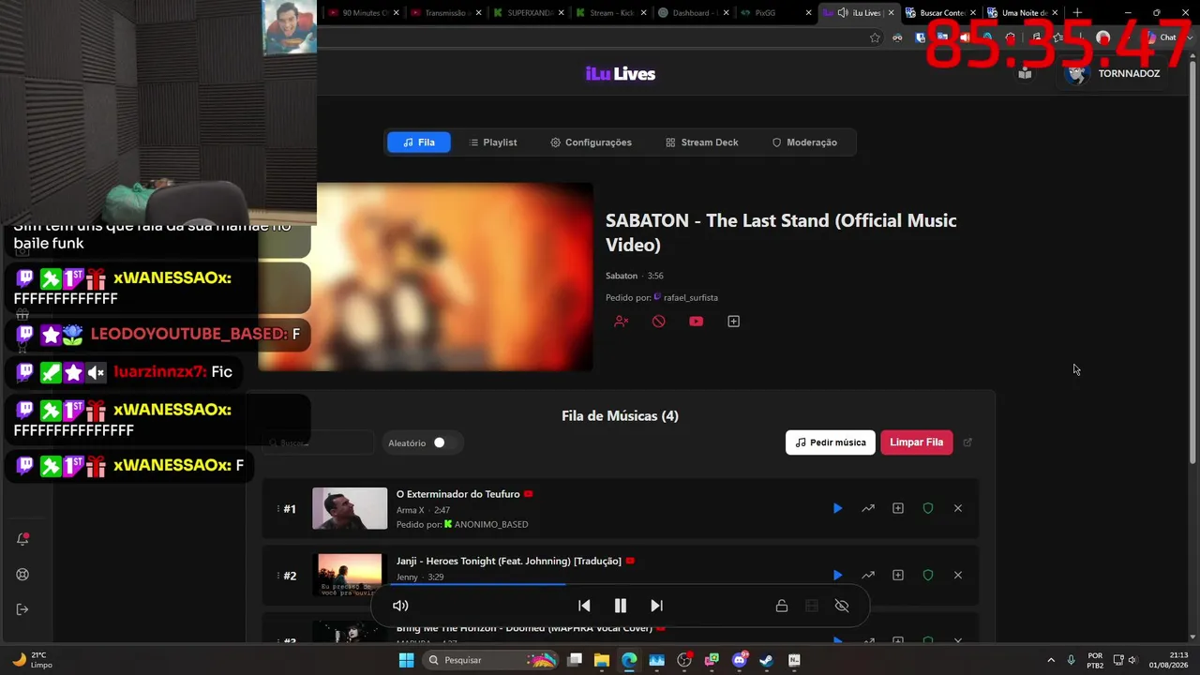Click Janji - Heroes Tonight thumbnail
Image resolution: width=1200 pixels, height=675 pixels.
click(x=350, y=575)
